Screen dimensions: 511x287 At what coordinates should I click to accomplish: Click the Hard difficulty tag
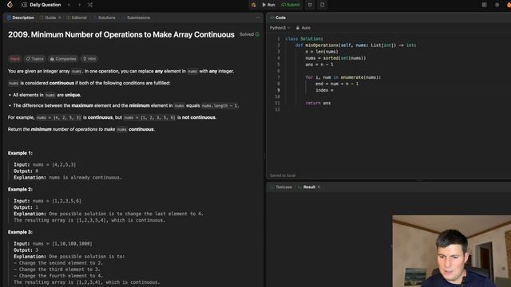(14, 59)
